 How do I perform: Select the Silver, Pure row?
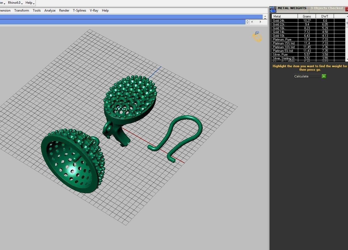308,55
